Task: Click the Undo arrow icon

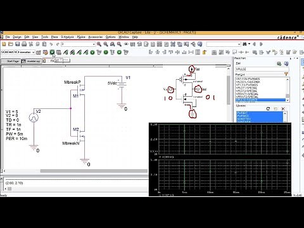Action: point(51,44)
